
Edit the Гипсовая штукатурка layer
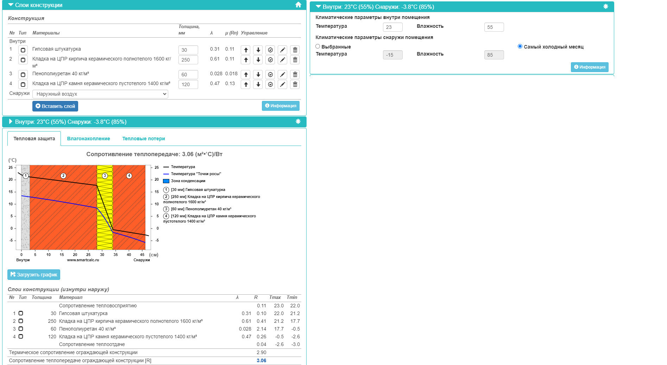click(283, 50)
